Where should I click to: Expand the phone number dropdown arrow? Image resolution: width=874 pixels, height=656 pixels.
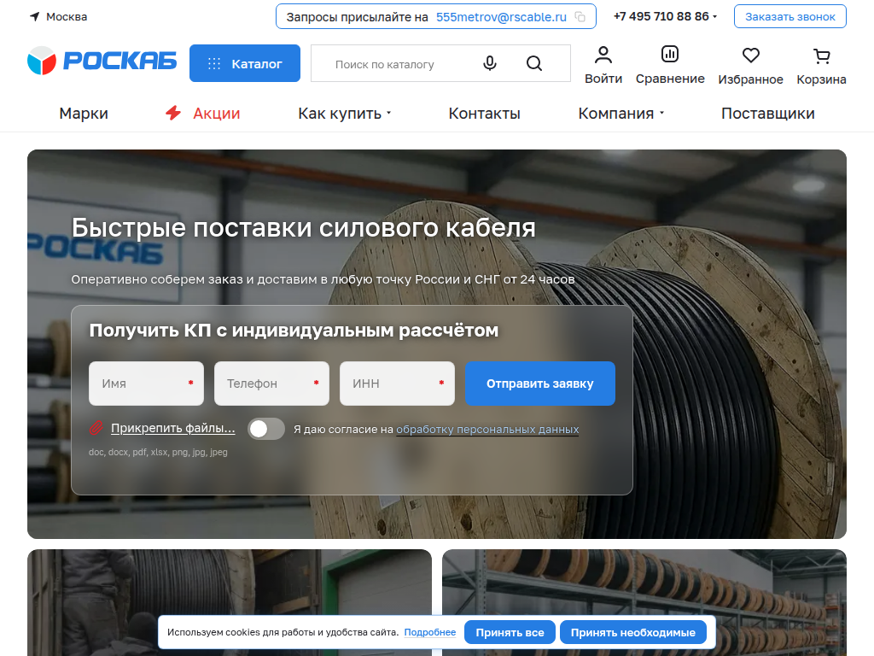click(714, 17)
